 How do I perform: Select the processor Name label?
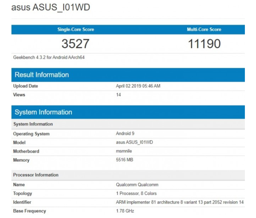pyautogui.click(x=19, y=185)
